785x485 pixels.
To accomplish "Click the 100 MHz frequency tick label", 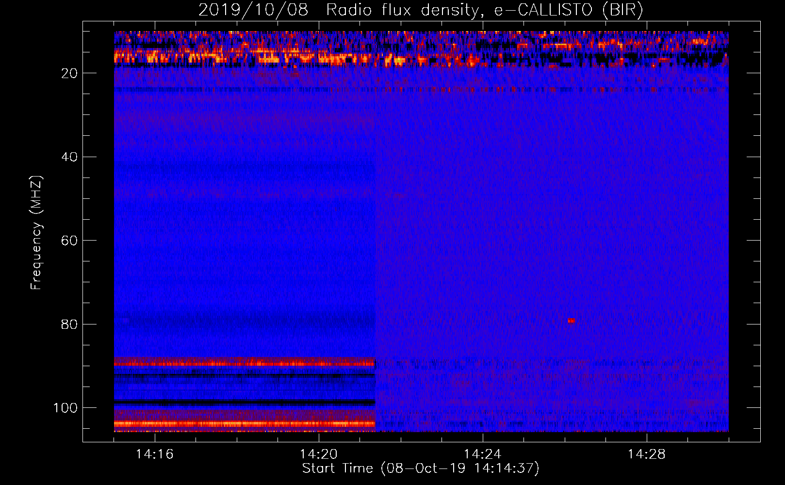I will pos(65,408).
